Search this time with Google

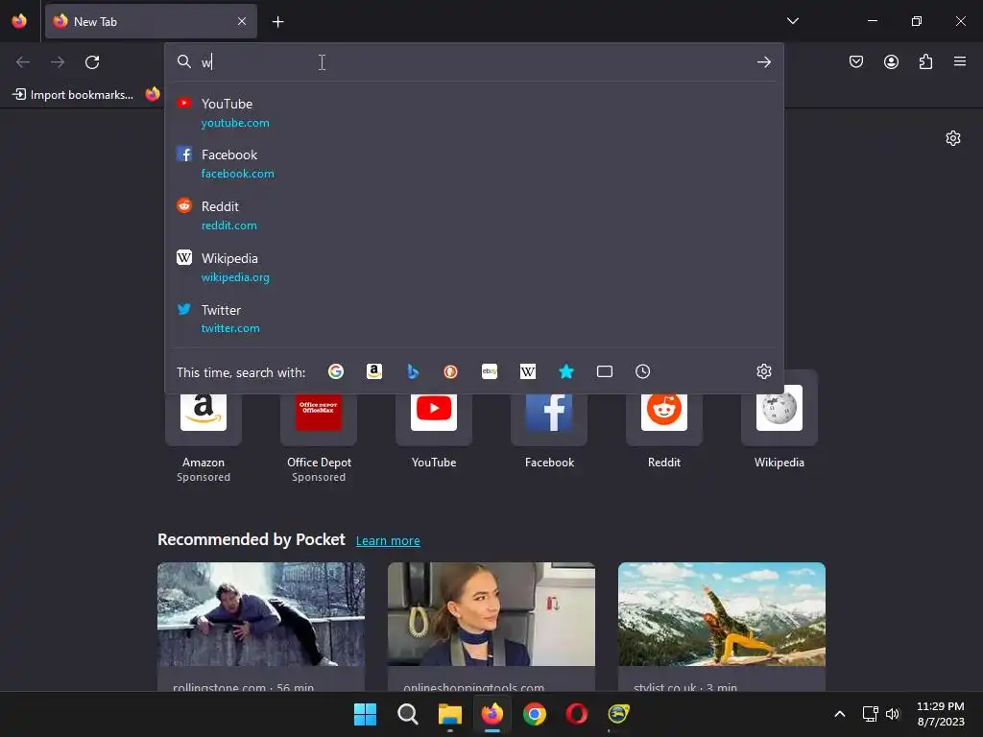(x=336, y=371)
